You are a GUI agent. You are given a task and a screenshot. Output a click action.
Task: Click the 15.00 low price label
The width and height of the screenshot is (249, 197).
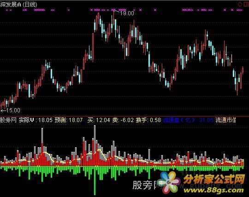click(13, 110)
